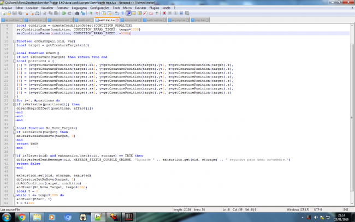The image size is (355, 222).
Task: Open the media player taskbar icon
Action: pyautogui.click(x=52, y=217)
